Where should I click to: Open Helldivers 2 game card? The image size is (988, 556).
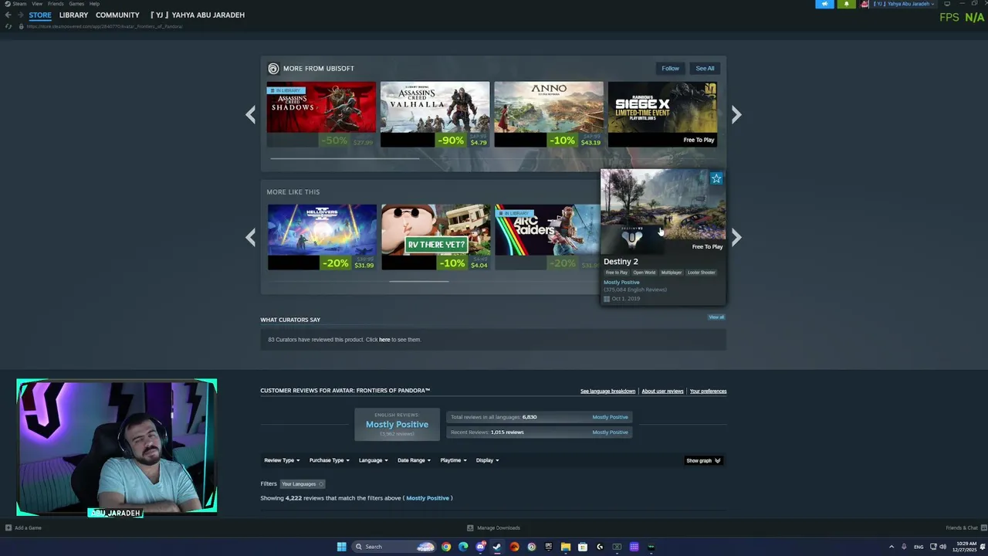[x=322, y=237]
